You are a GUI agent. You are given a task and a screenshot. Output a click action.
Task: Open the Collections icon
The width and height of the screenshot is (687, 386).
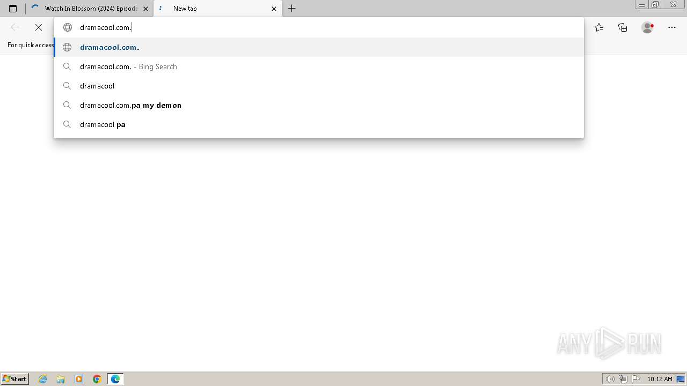pos(623,27)
